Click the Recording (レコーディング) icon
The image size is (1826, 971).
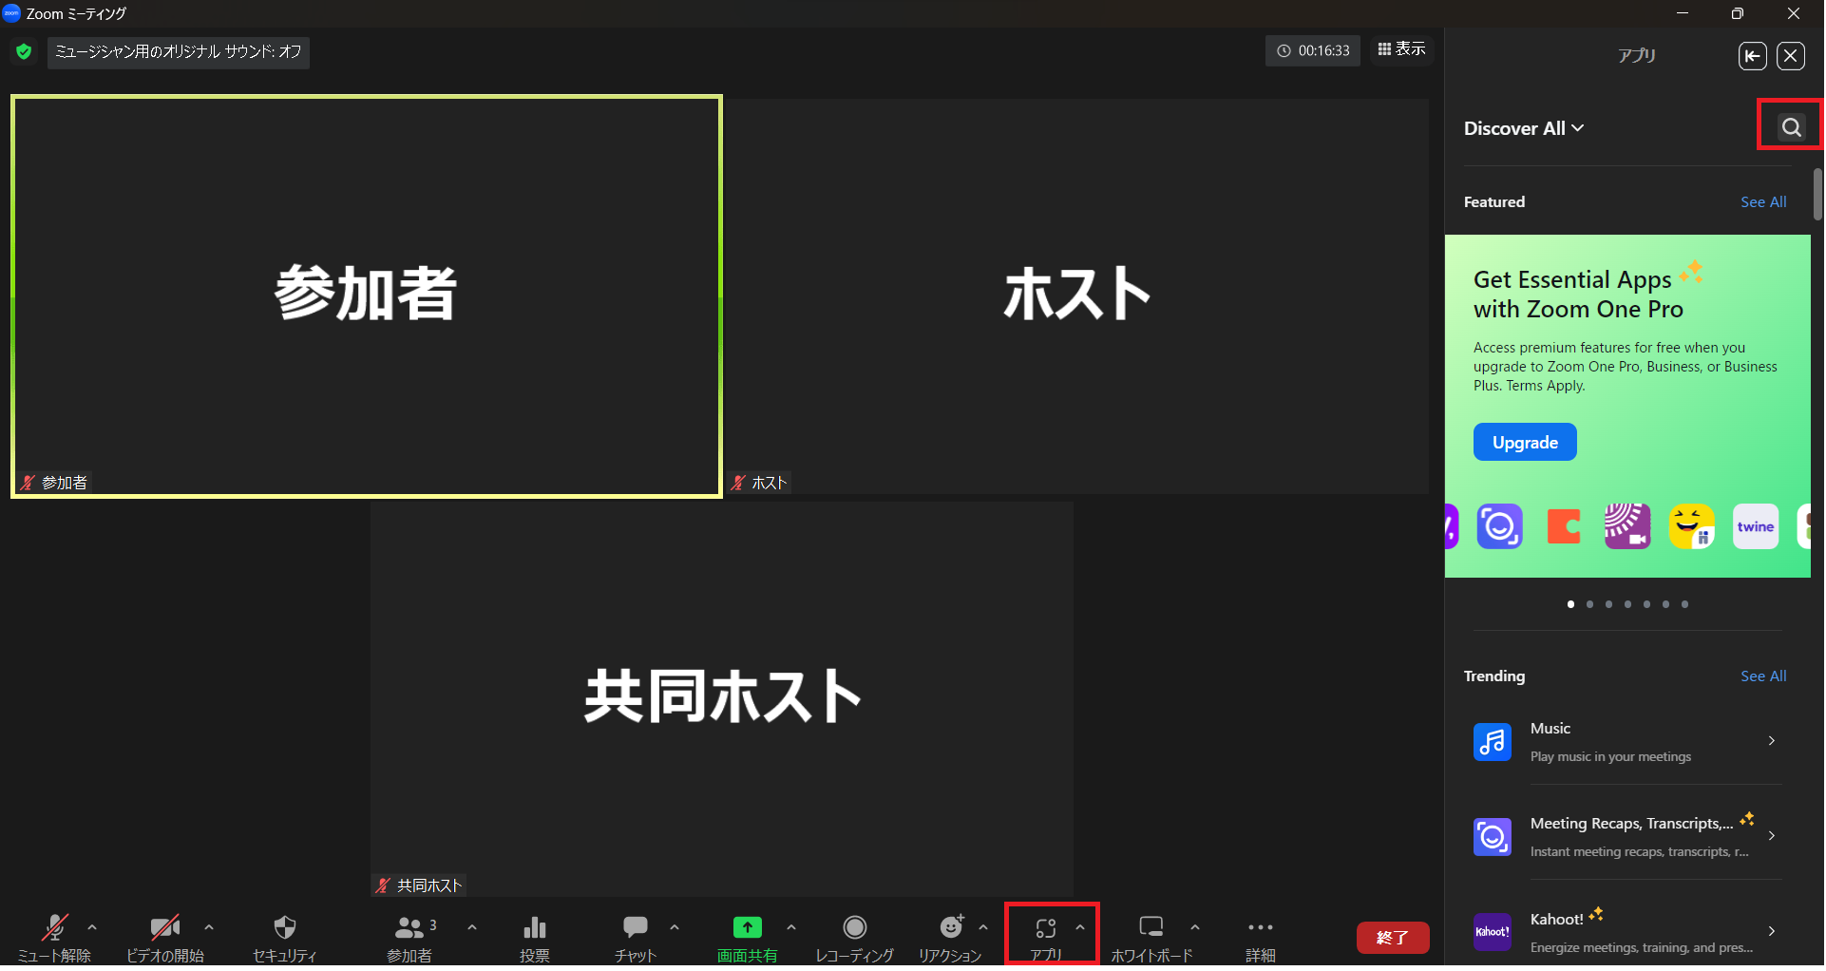(854, 928)
